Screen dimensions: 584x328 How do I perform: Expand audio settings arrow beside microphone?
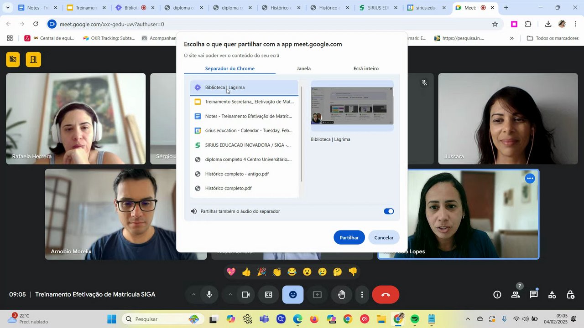click(x=193, y=295)
